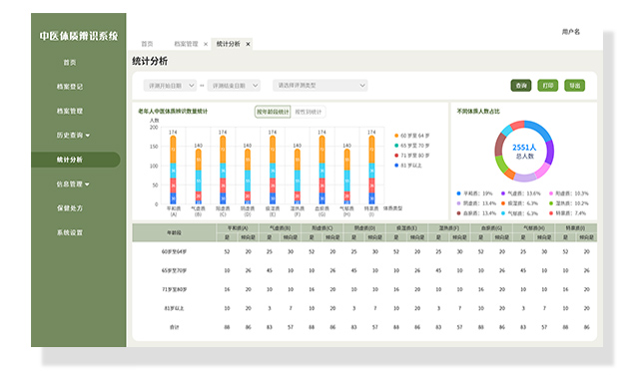The image size is (644, 375).
Task: Open the 请选择评测类型 dropdown
Action: [x=320, y=86]
